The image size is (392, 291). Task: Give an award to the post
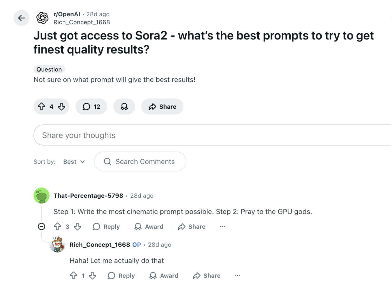click(x=124, y=106)
